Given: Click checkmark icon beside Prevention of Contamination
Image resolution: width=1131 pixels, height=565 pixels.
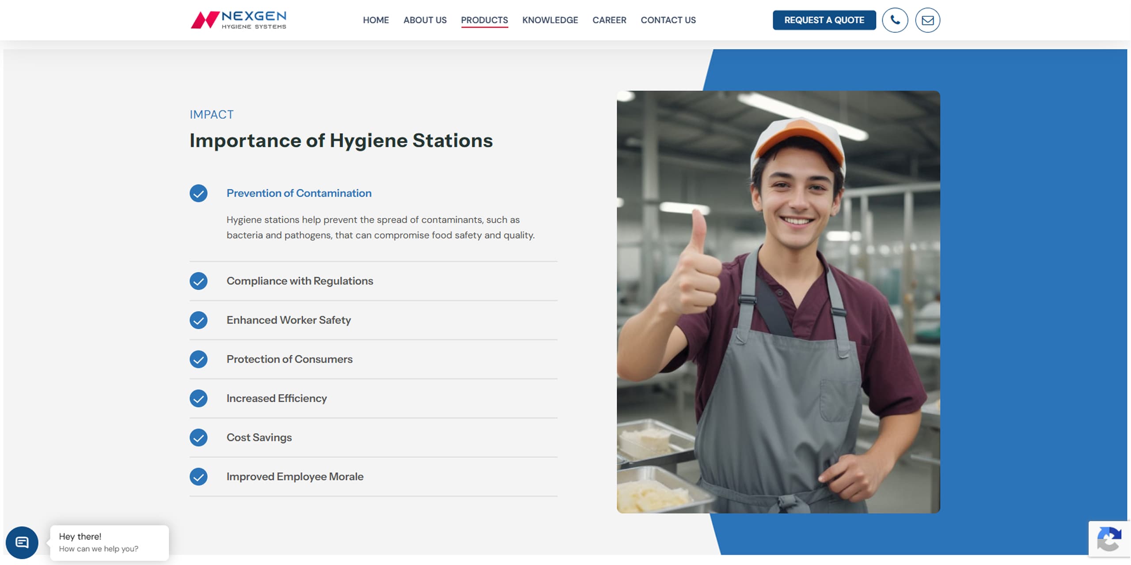Looking at the screenshot, I should coord(198,193).
